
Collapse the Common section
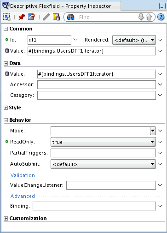[x=6, y=29]
